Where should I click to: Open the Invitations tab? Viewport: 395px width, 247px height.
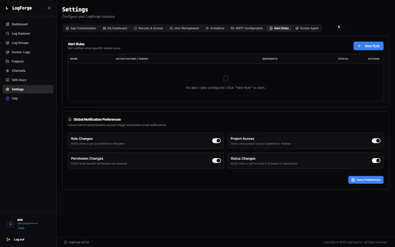[215, 28]
